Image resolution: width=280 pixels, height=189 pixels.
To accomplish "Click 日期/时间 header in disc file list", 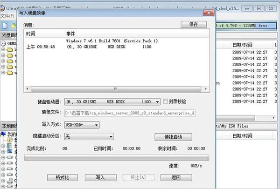I will [242, 45].
